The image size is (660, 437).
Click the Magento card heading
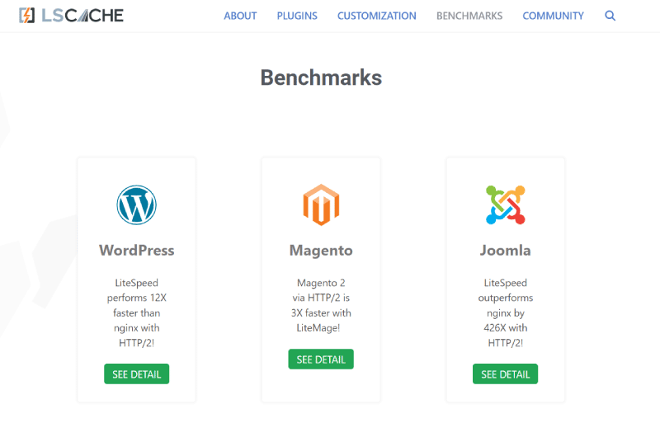[321, 251]
